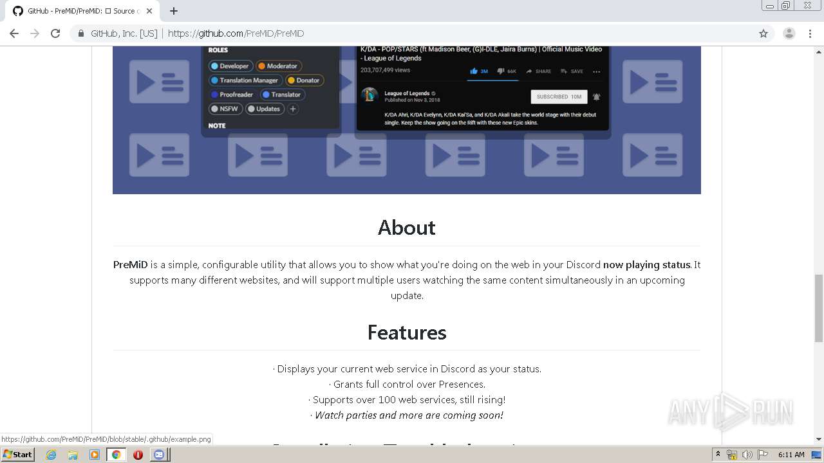Image resolution: width=824 pixels, height=463 pixels.
Task: Switch to the Chrome taskbar button
Action: click(117, 455)
